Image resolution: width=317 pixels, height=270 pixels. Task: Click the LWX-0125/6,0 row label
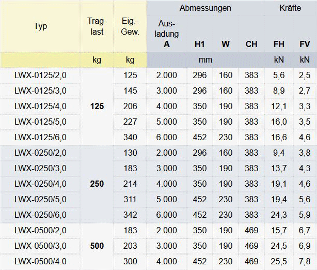(x=40, y=138)
